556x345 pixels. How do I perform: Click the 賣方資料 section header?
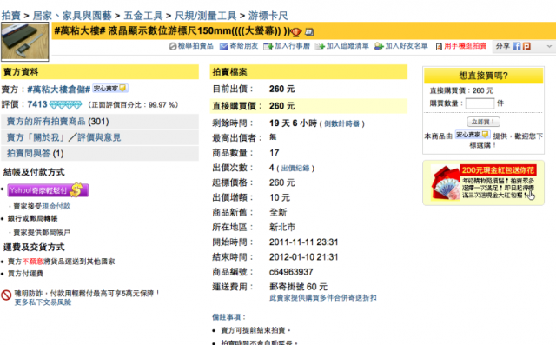[x=100, y=72]
